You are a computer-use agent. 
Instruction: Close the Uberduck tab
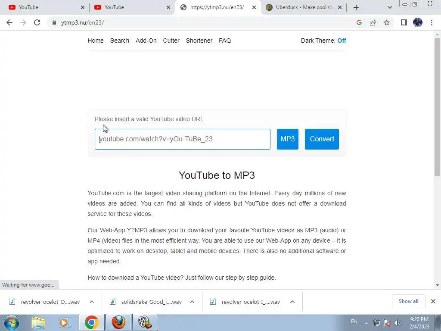[x=340, y=7]
